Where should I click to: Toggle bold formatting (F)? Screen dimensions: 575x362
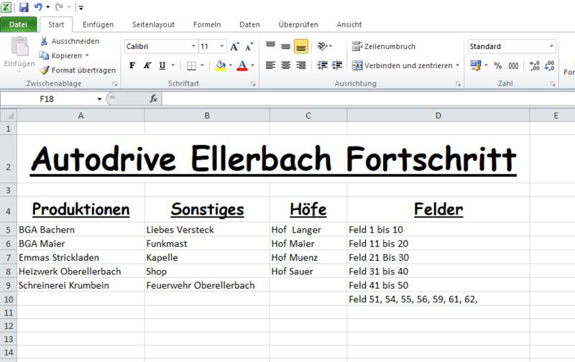[x=132, y=65]
